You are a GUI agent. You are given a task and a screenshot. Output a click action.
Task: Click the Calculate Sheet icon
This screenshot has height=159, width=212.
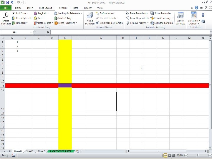tap(203, 21)
